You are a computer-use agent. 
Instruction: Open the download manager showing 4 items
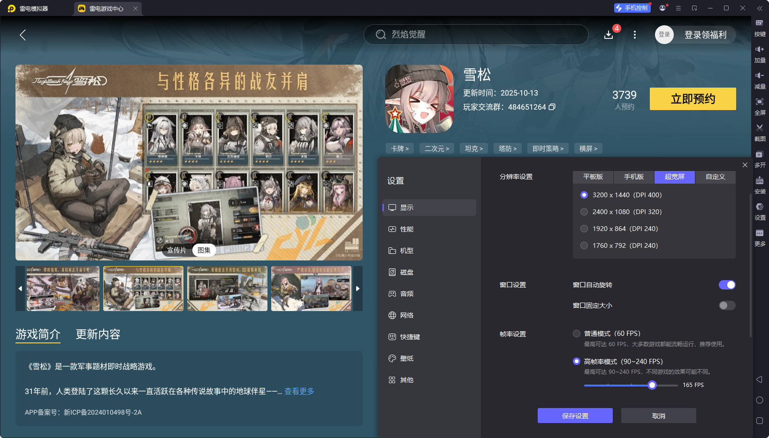609,35
